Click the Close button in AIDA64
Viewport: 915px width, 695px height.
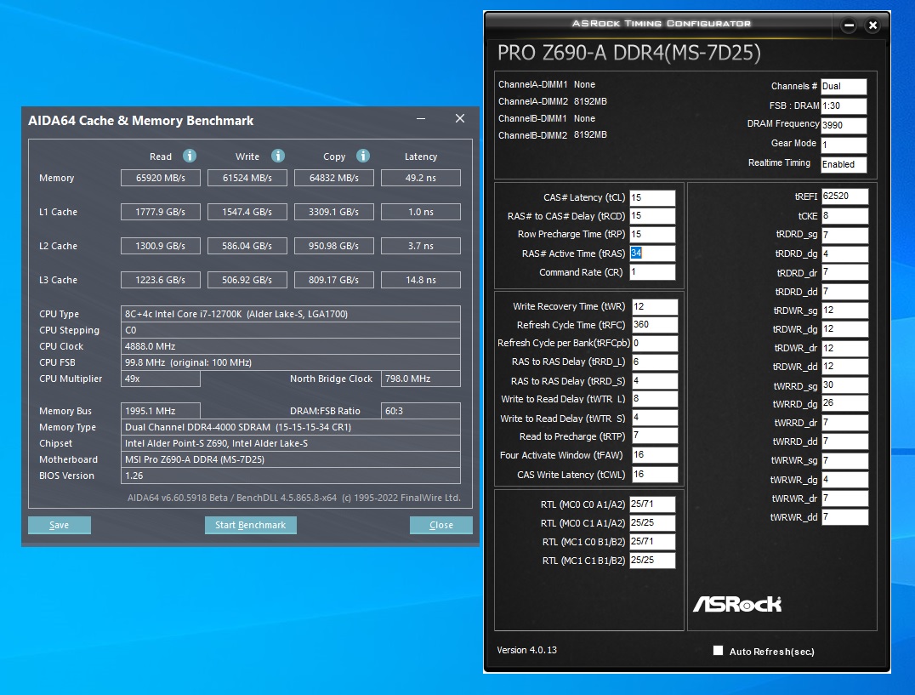point(441,525)
